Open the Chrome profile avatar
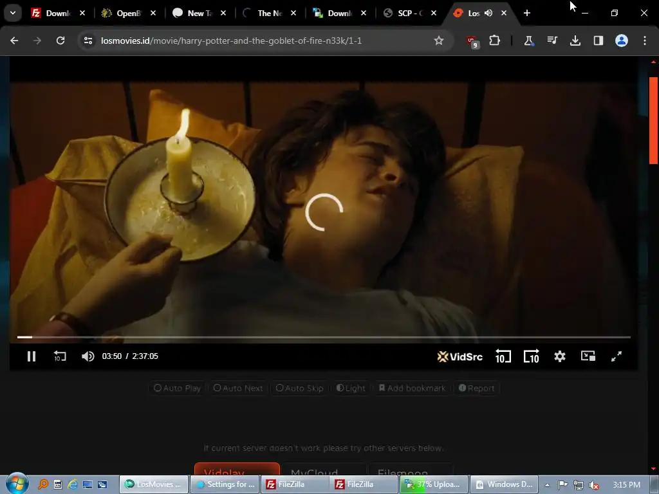 point(621,41)
